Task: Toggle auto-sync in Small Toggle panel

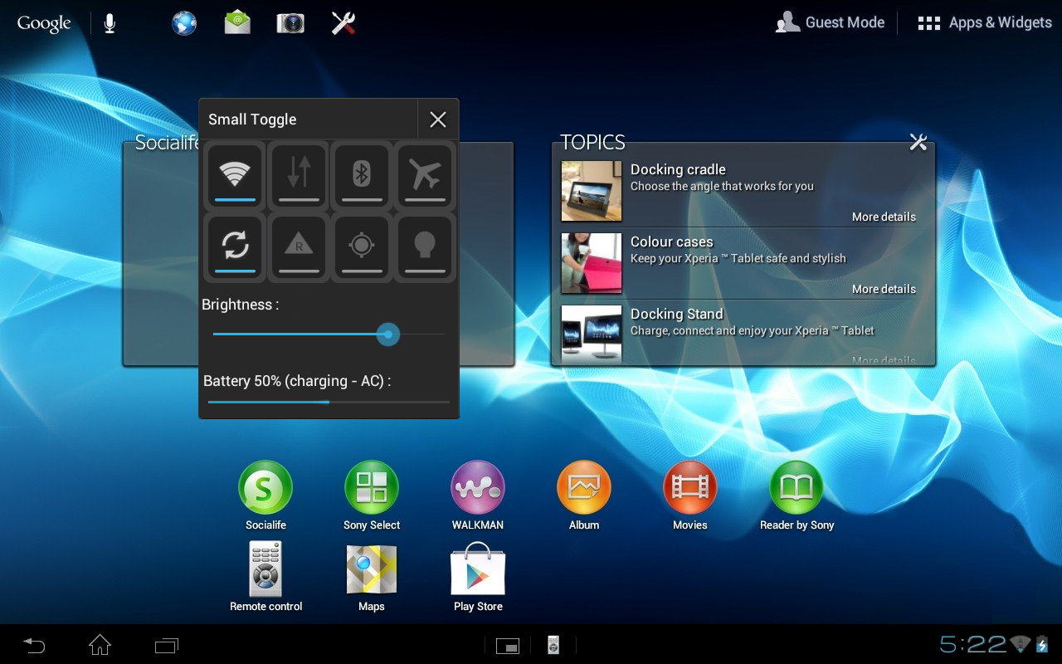Action: click(x=235, y=247)
